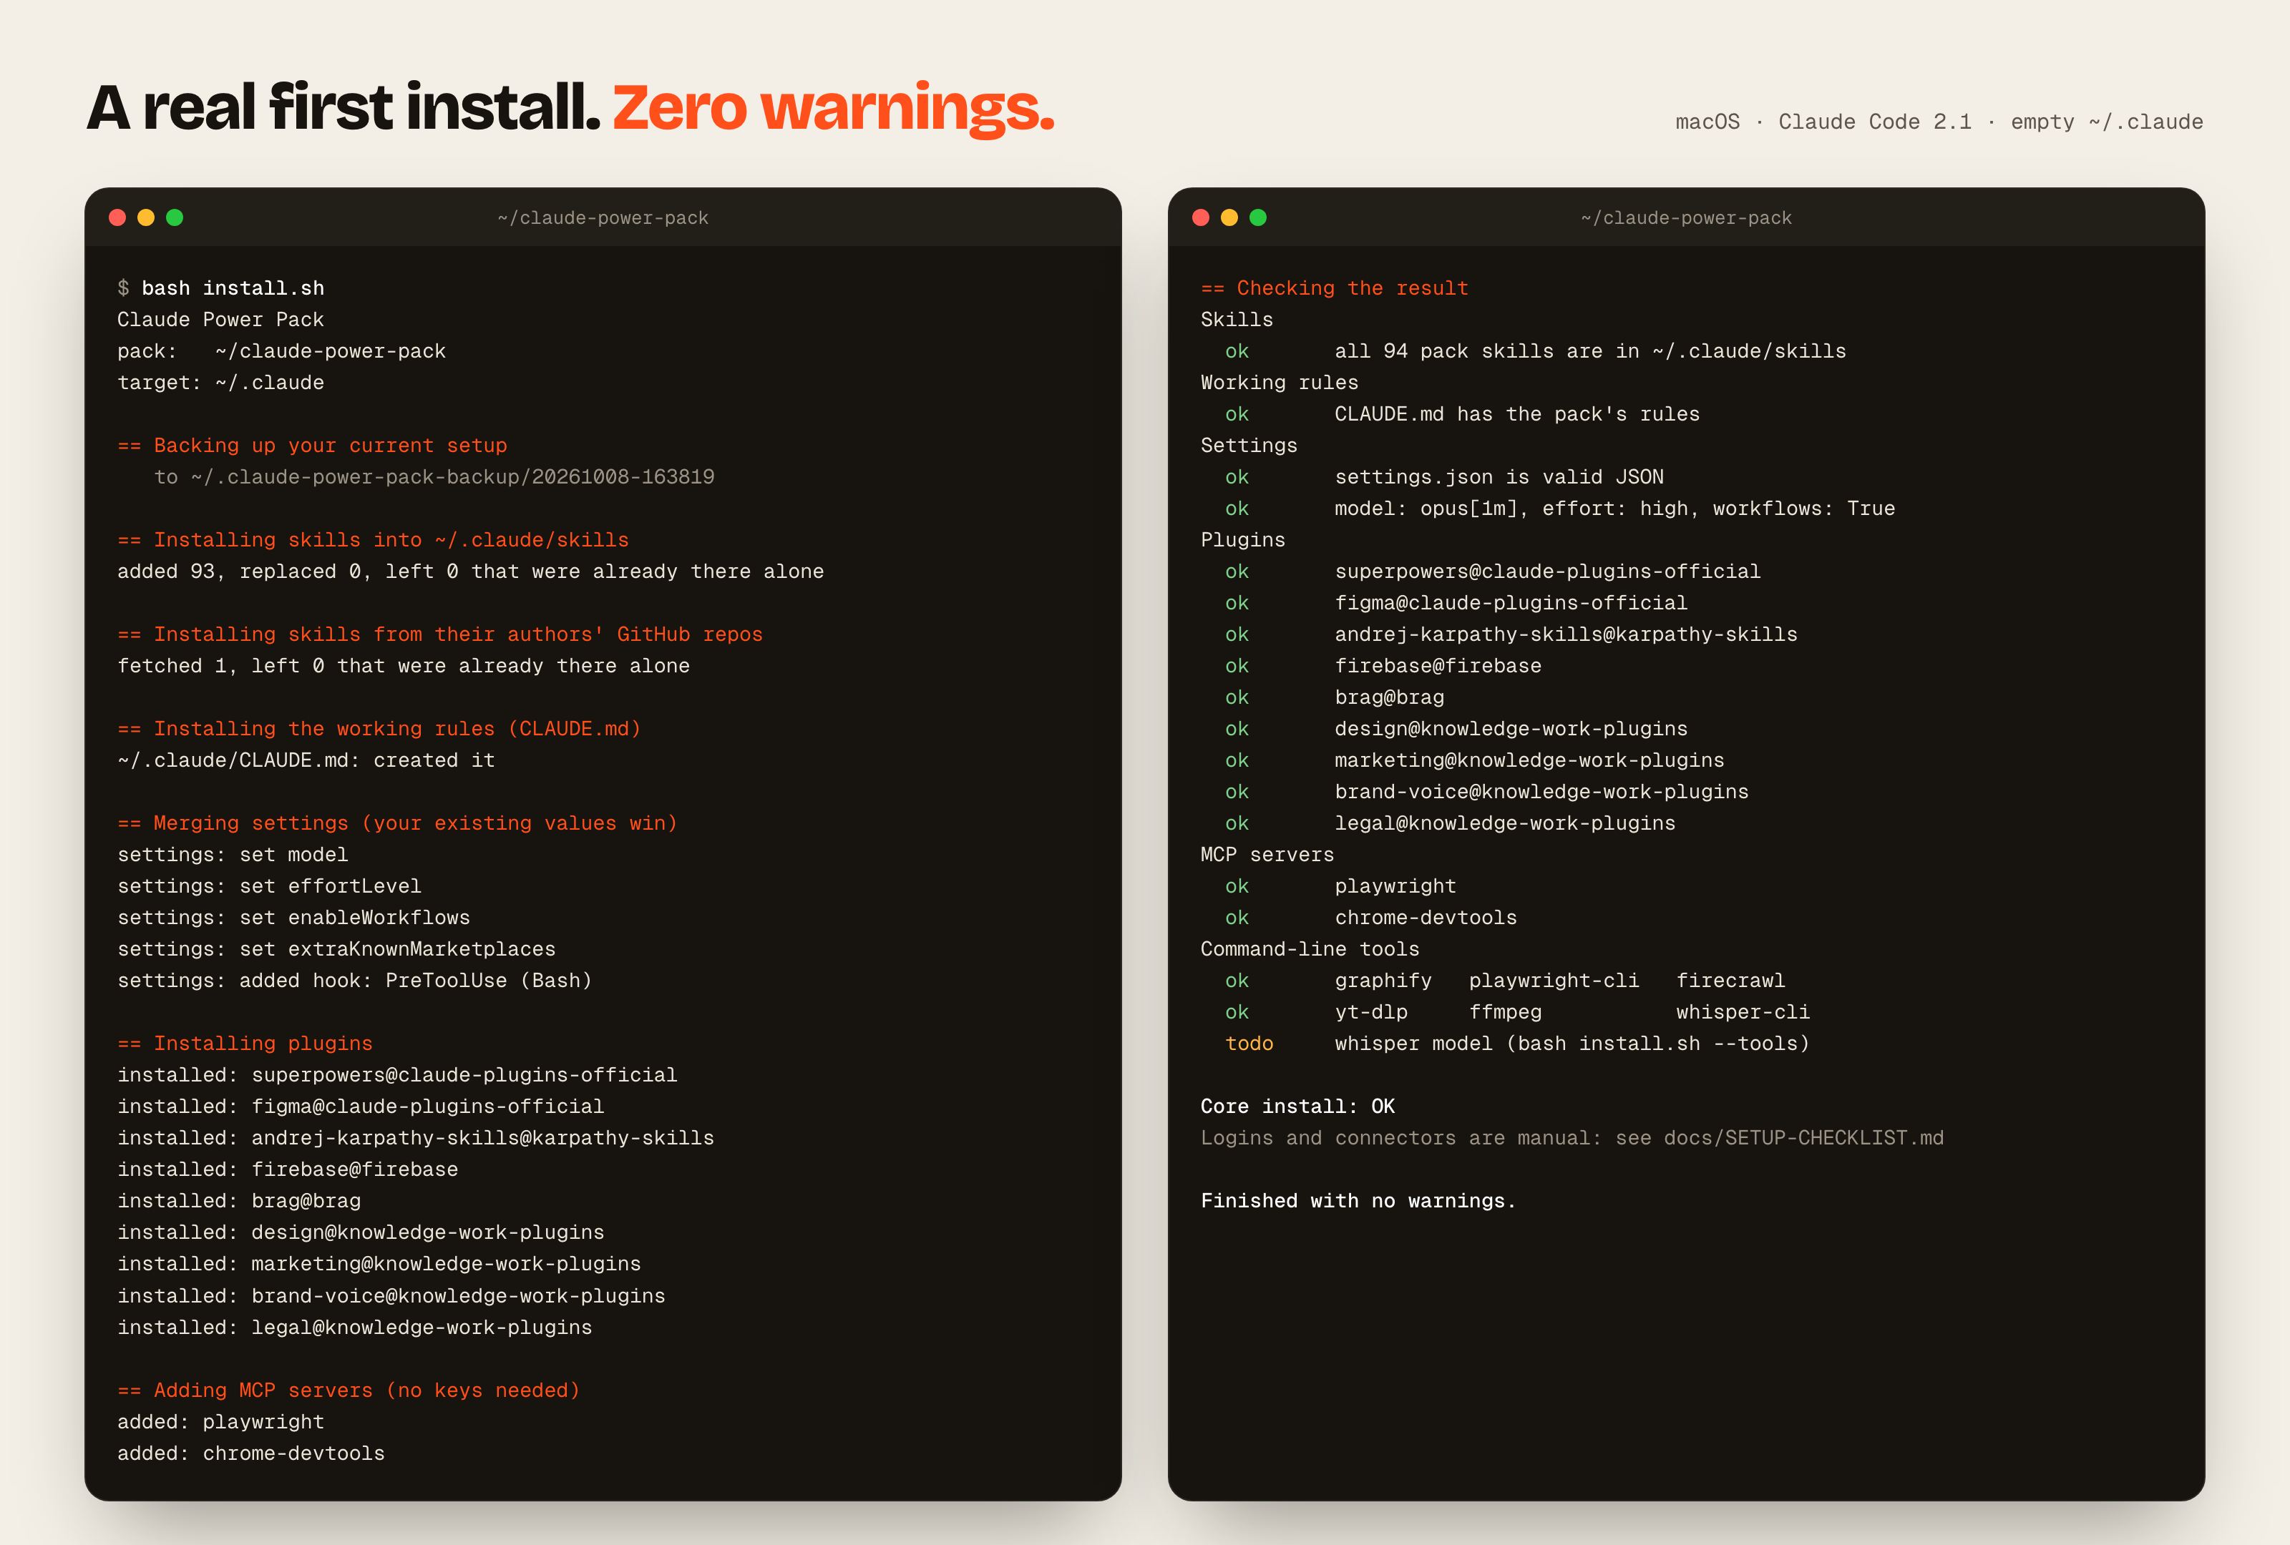This screenshot has width=2290, height=1545.
Task: Click the "== Installing plugins" header
Action: pyautogui.click(x=245, y=1044)
